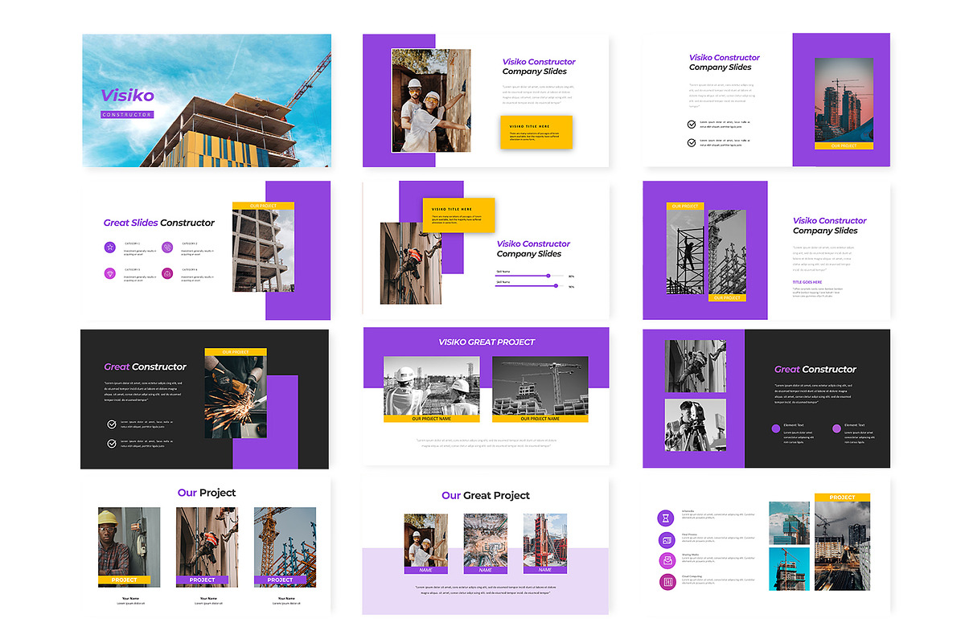Click yellow Project label under helmet man photo
965x643 pixels.
(125, 580)
